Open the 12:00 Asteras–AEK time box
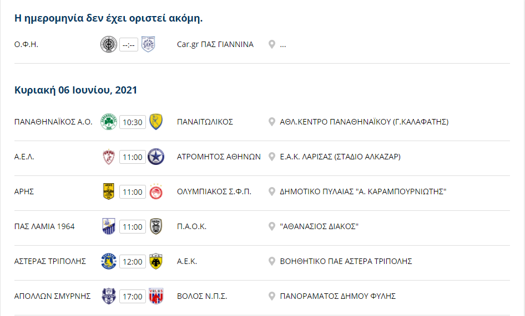525x316 pixels. 132,261
